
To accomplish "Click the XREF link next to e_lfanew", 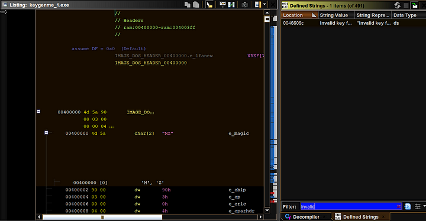I will coord(256,56).
